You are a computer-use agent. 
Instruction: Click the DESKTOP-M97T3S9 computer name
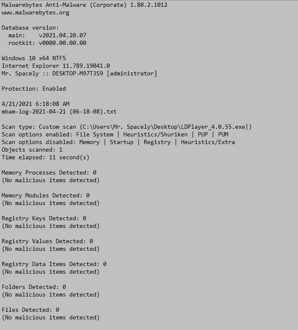pos(78,73)
